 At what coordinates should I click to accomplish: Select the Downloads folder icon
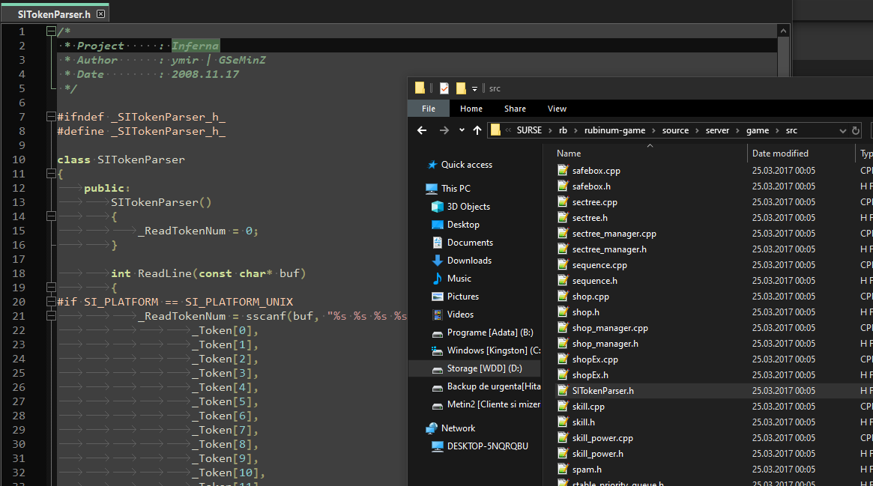pyautogui.click(x=438, y=261)
